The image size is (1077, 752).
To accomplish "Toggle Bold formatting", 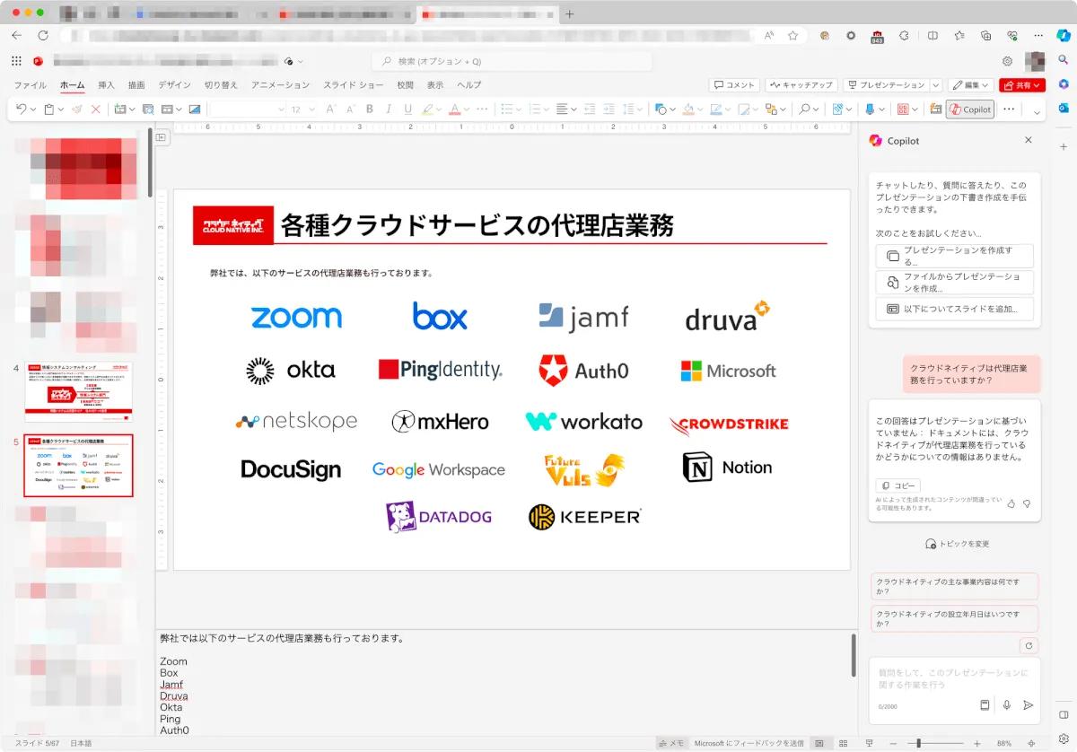I will (369, 109).
